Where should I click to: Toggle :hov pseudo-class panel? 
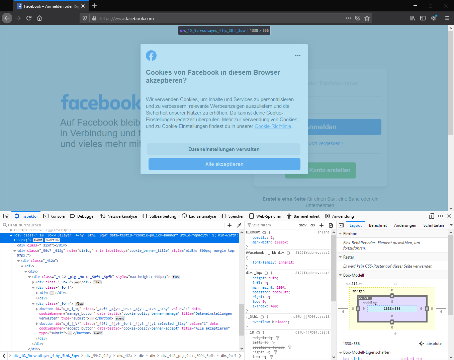coord(302,225)
